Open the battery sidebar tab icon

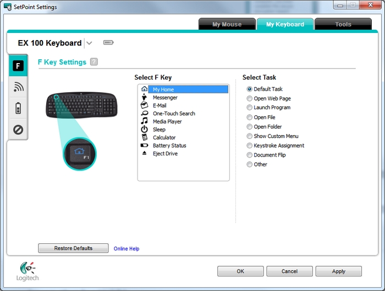[x=18, y=108]
